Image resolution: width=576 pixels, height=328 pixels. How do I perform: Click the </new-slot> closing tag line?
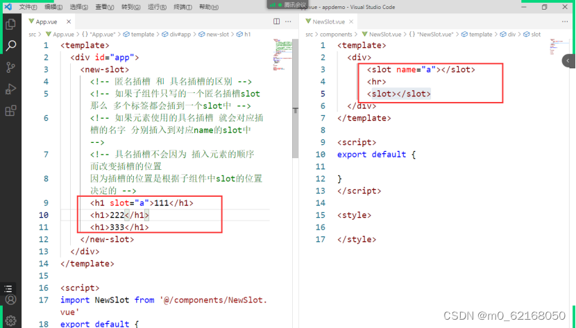(107, 239)
